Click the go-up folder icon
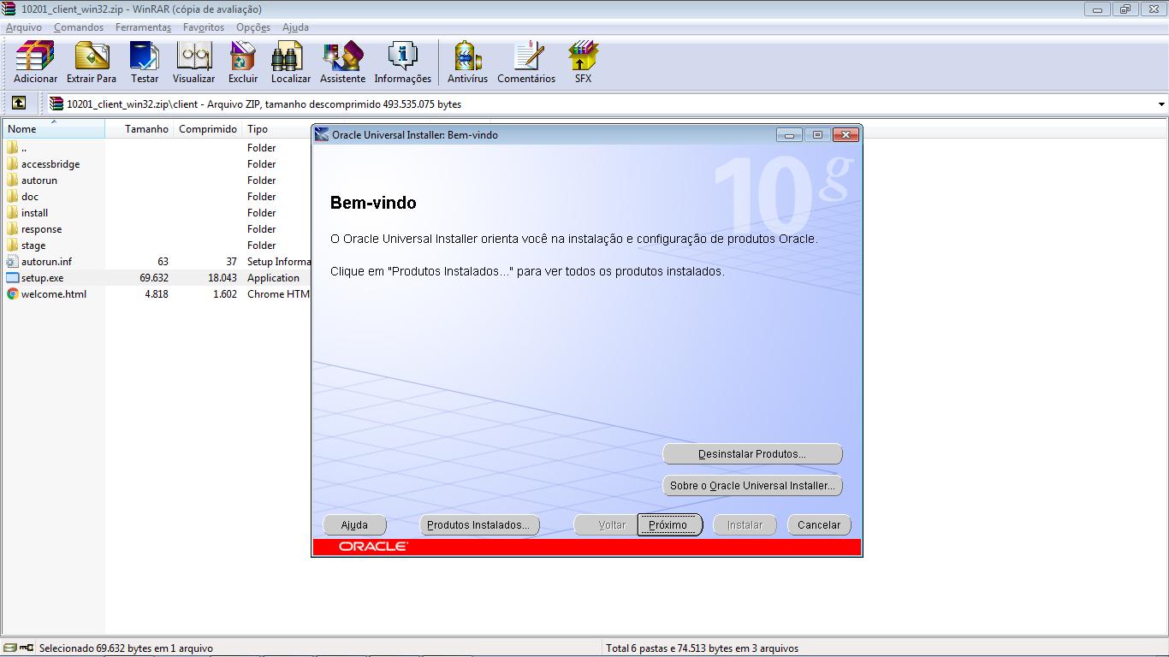The width and height of the screenshot is (1169, 657). point(19,103)
